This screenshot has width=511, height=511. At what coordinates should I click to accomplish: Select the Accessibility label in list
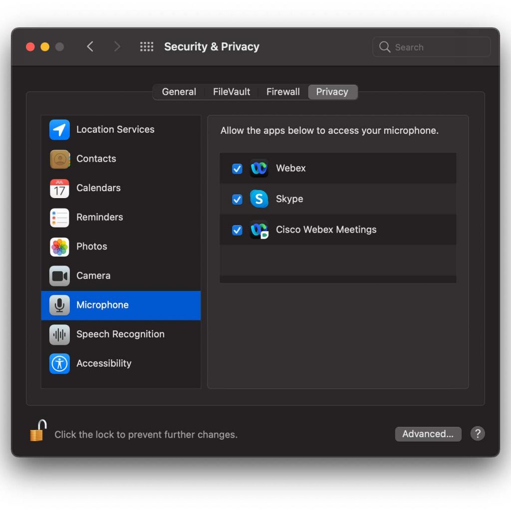pos(104,364)
